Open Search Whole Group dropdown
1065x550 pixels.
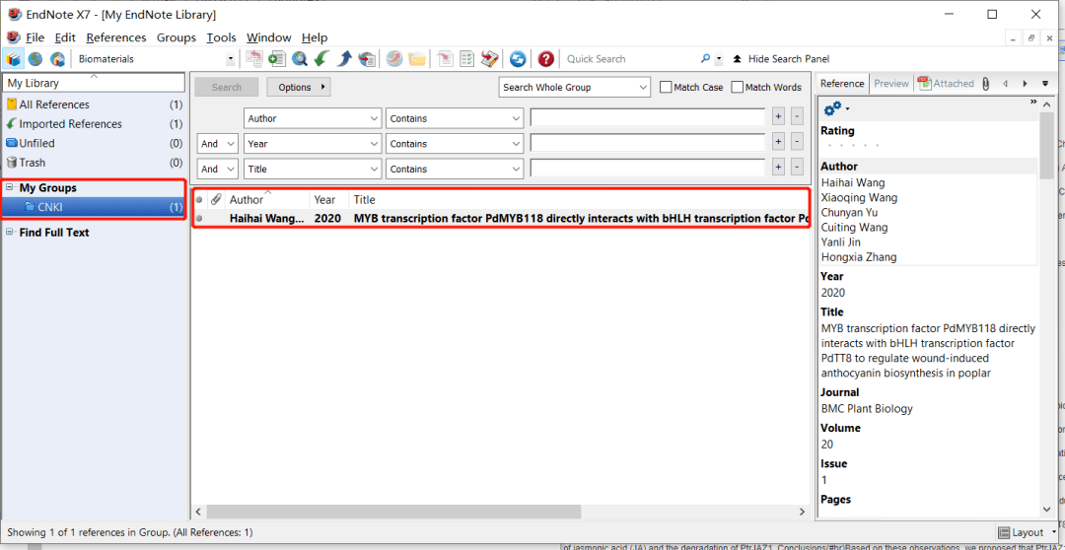click(575, 87)
